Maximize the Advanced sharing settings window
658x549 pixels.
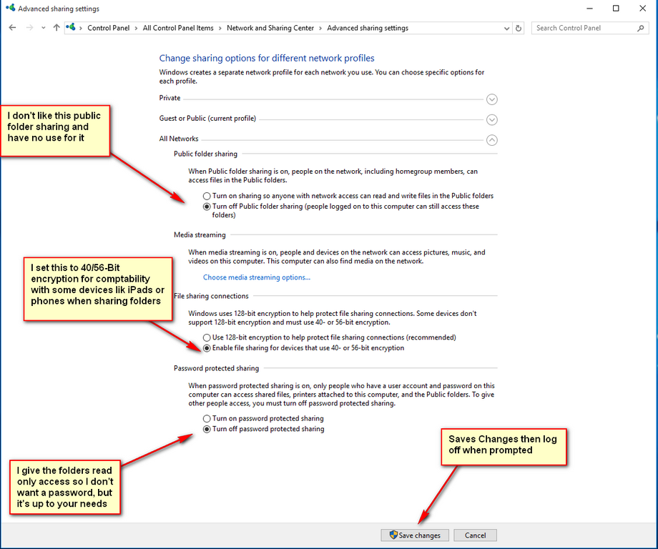[616, 9]
